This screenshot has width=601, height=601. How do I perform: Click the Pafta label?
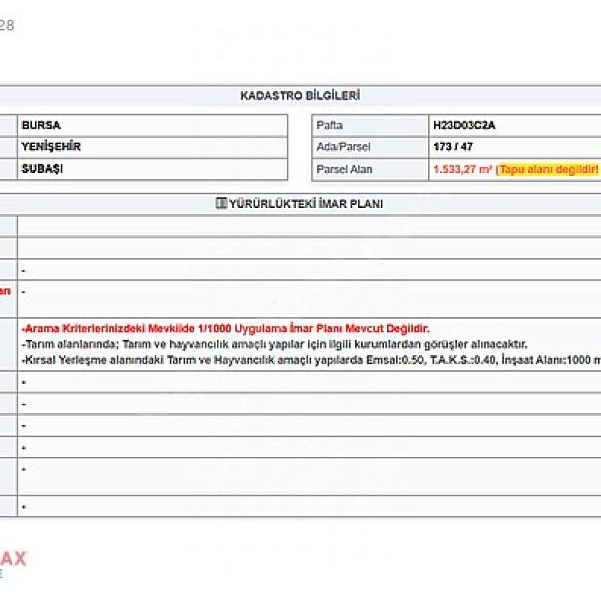[x=329, y=126]
